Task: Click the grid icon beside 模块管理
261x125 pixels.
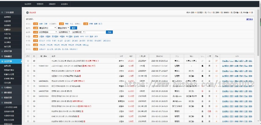Action: (x=2, y=93)
